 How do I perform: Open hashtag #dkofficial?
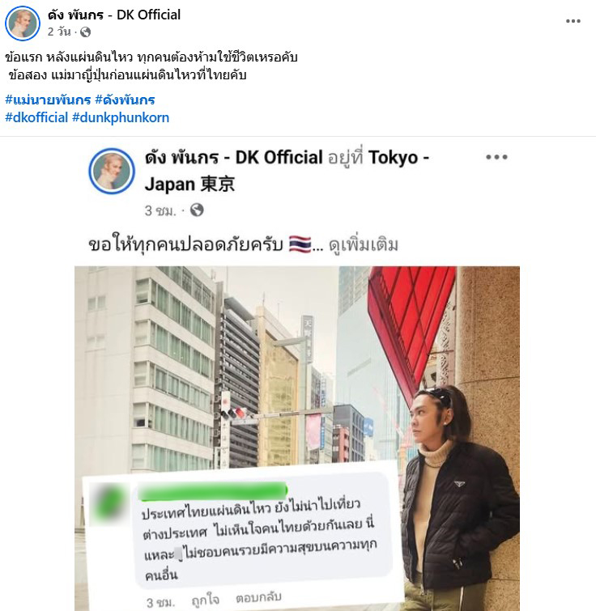click(x=36, y=117)
